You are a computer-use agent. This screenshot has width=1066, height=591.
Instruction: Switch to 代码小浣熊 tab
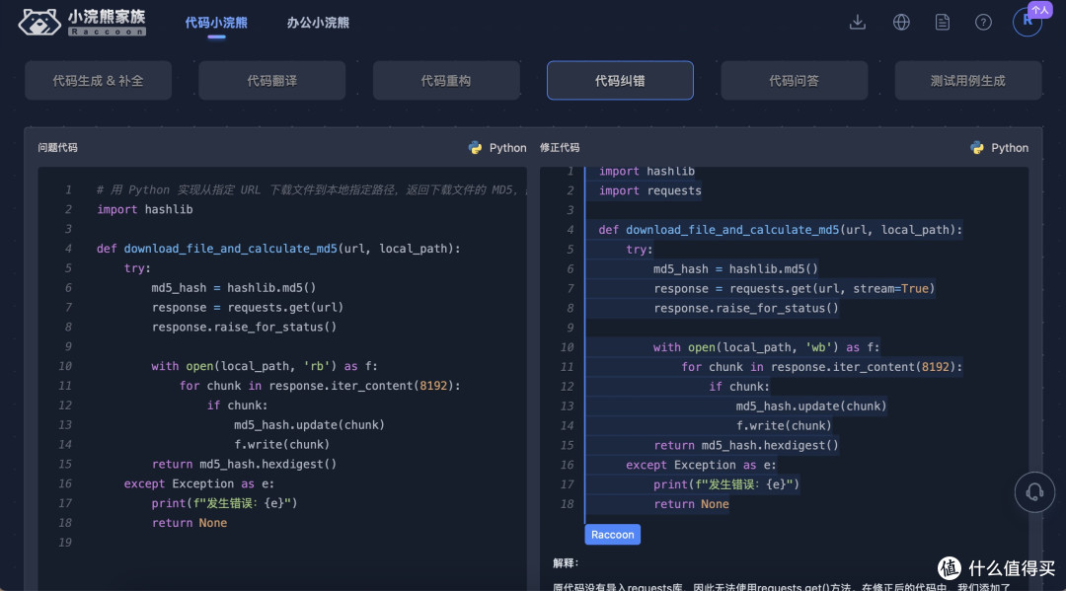click(216, 23)
